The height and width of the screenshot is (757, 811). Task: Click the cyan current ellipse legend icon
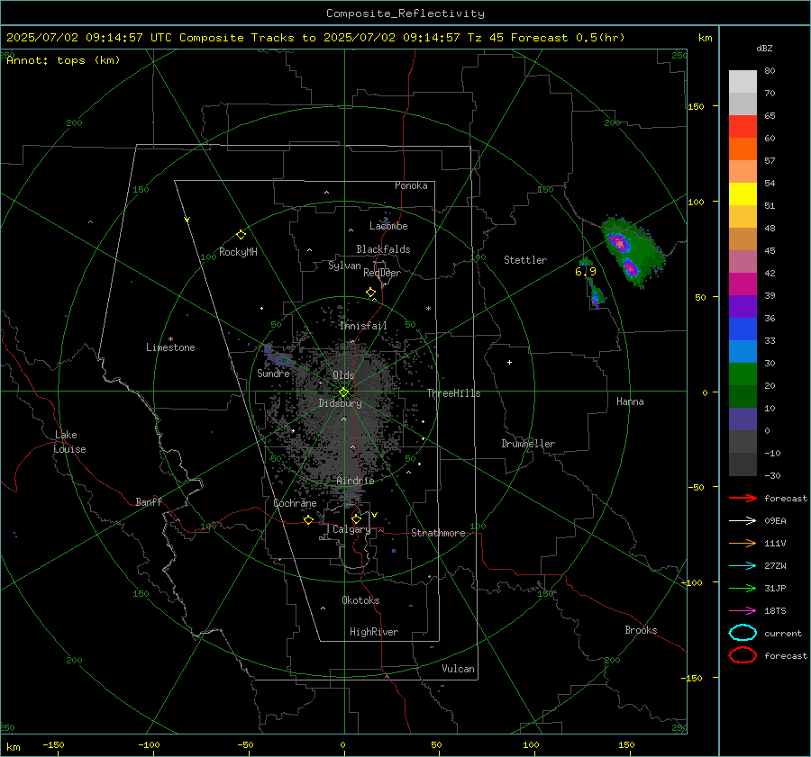tap(743, 633)
